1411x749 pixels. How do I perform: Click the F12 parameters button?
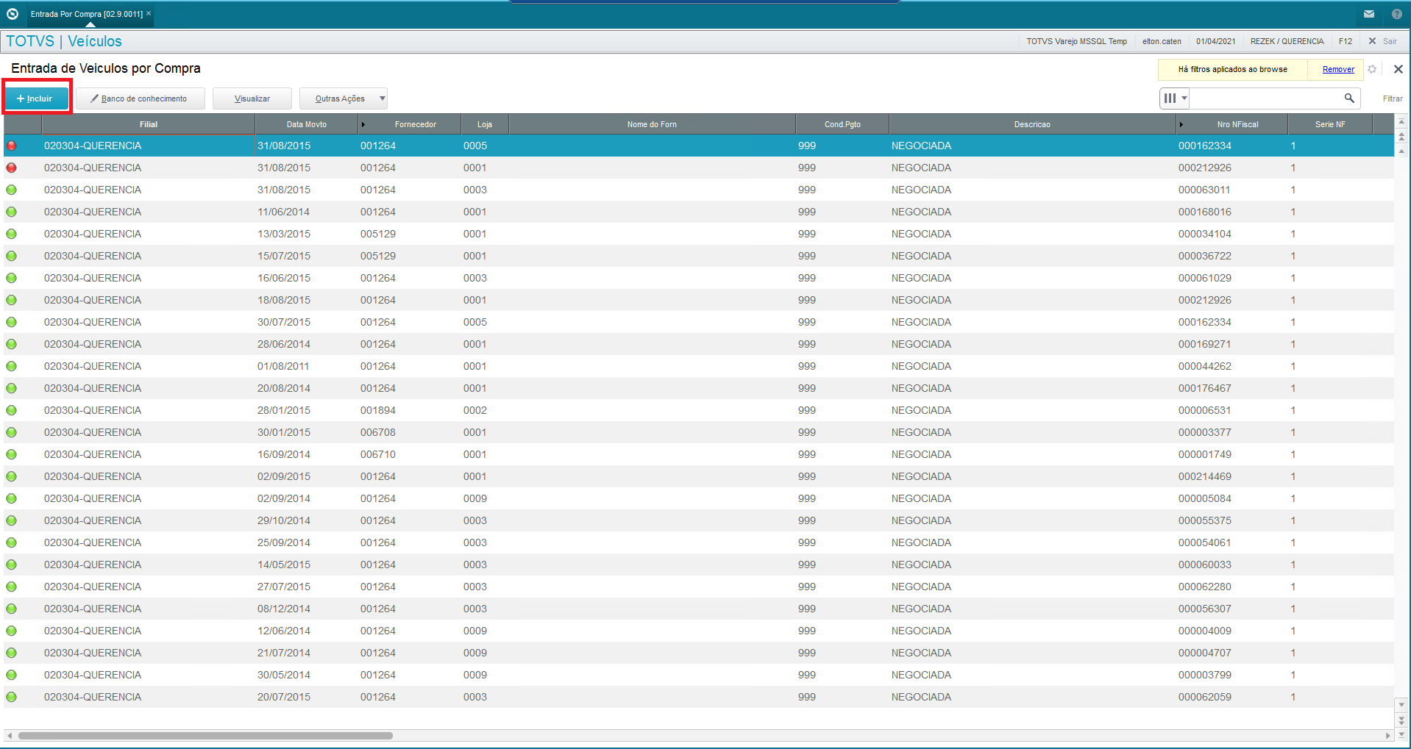coord(1345,41)
